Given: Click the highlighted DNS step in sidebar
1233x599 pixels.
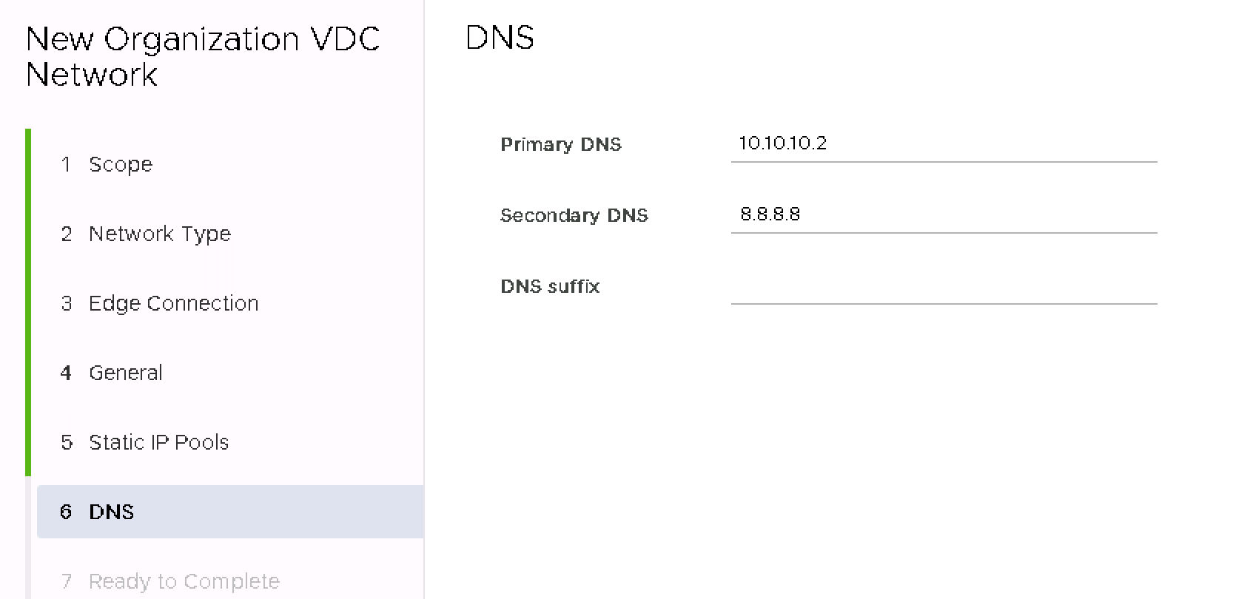Looking at the screenshot, I should (111, 512).
